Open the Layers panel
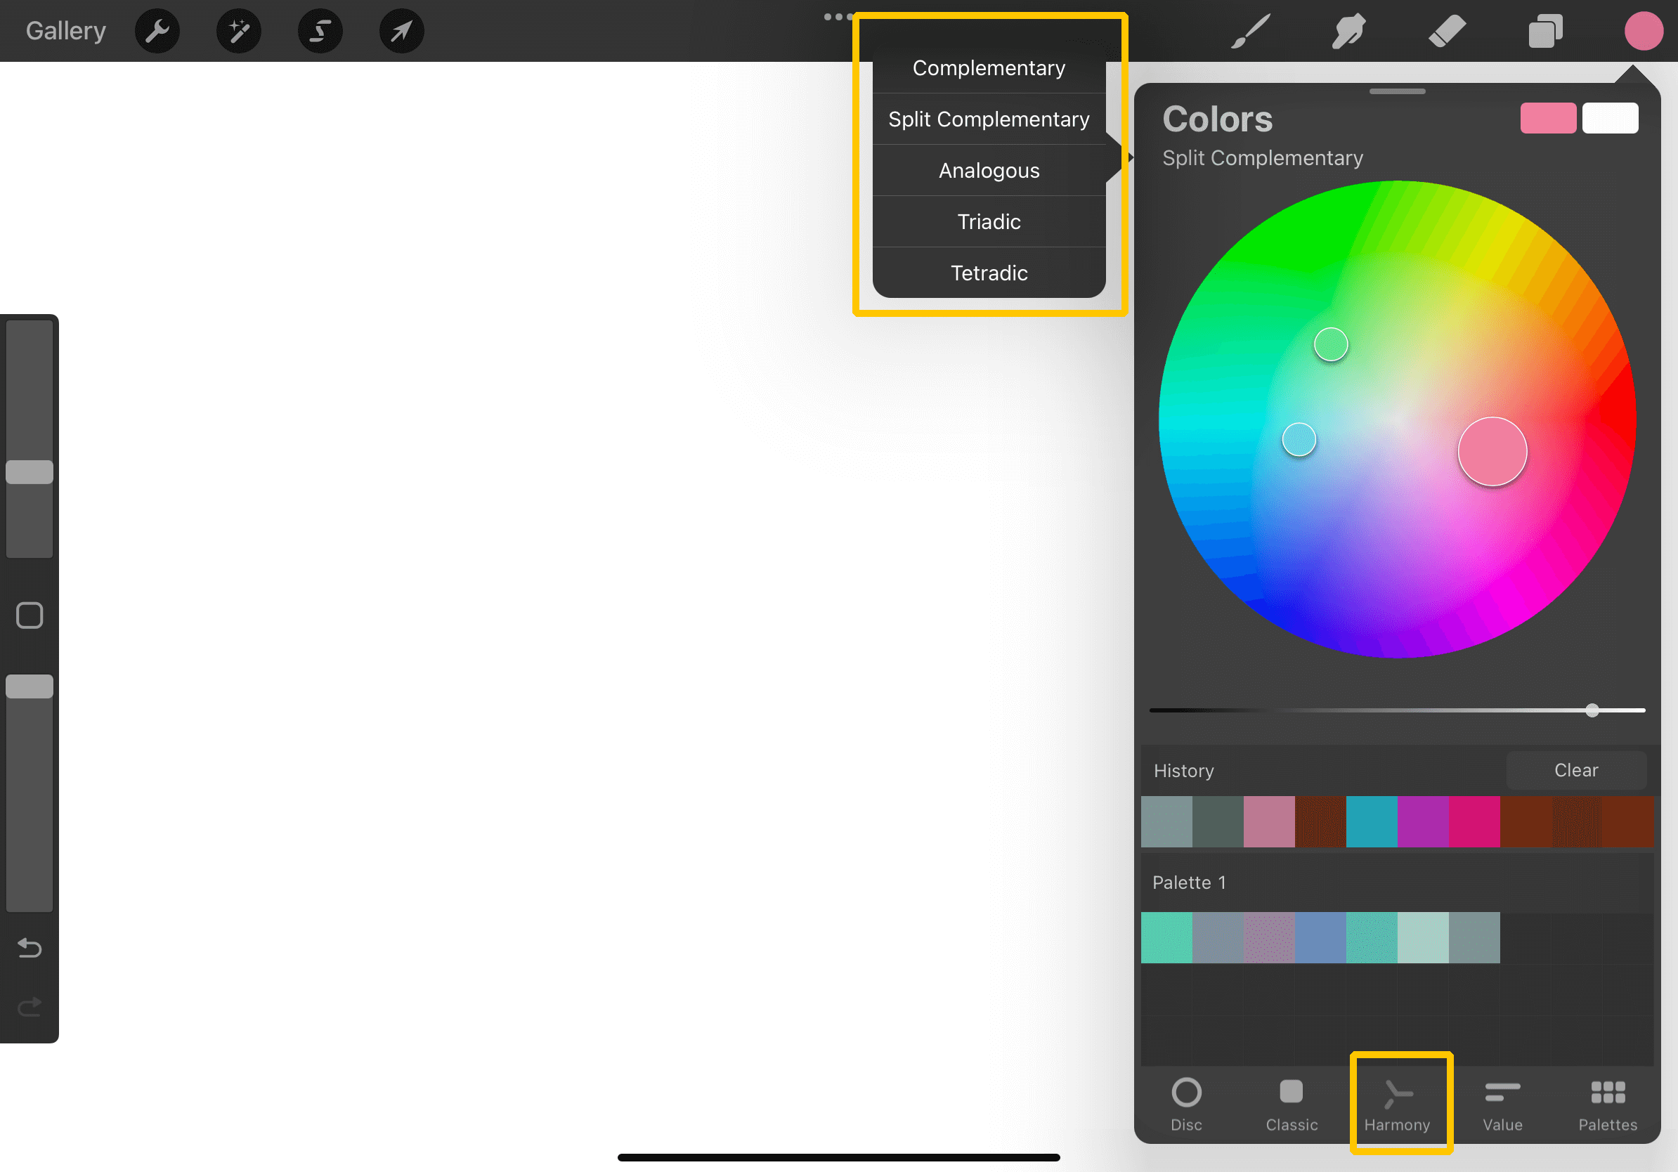Screen dimensions: 1678x1172 coord(1544,31)
